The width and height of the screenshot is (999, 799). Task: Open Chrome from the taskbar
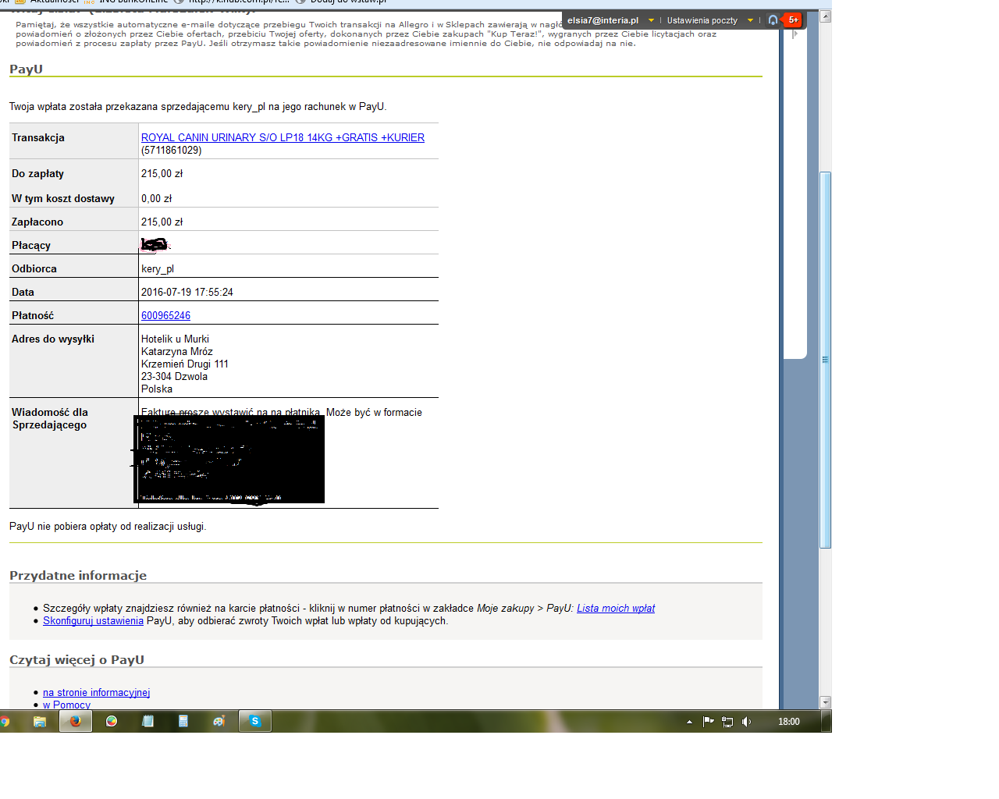click(5, 722)
